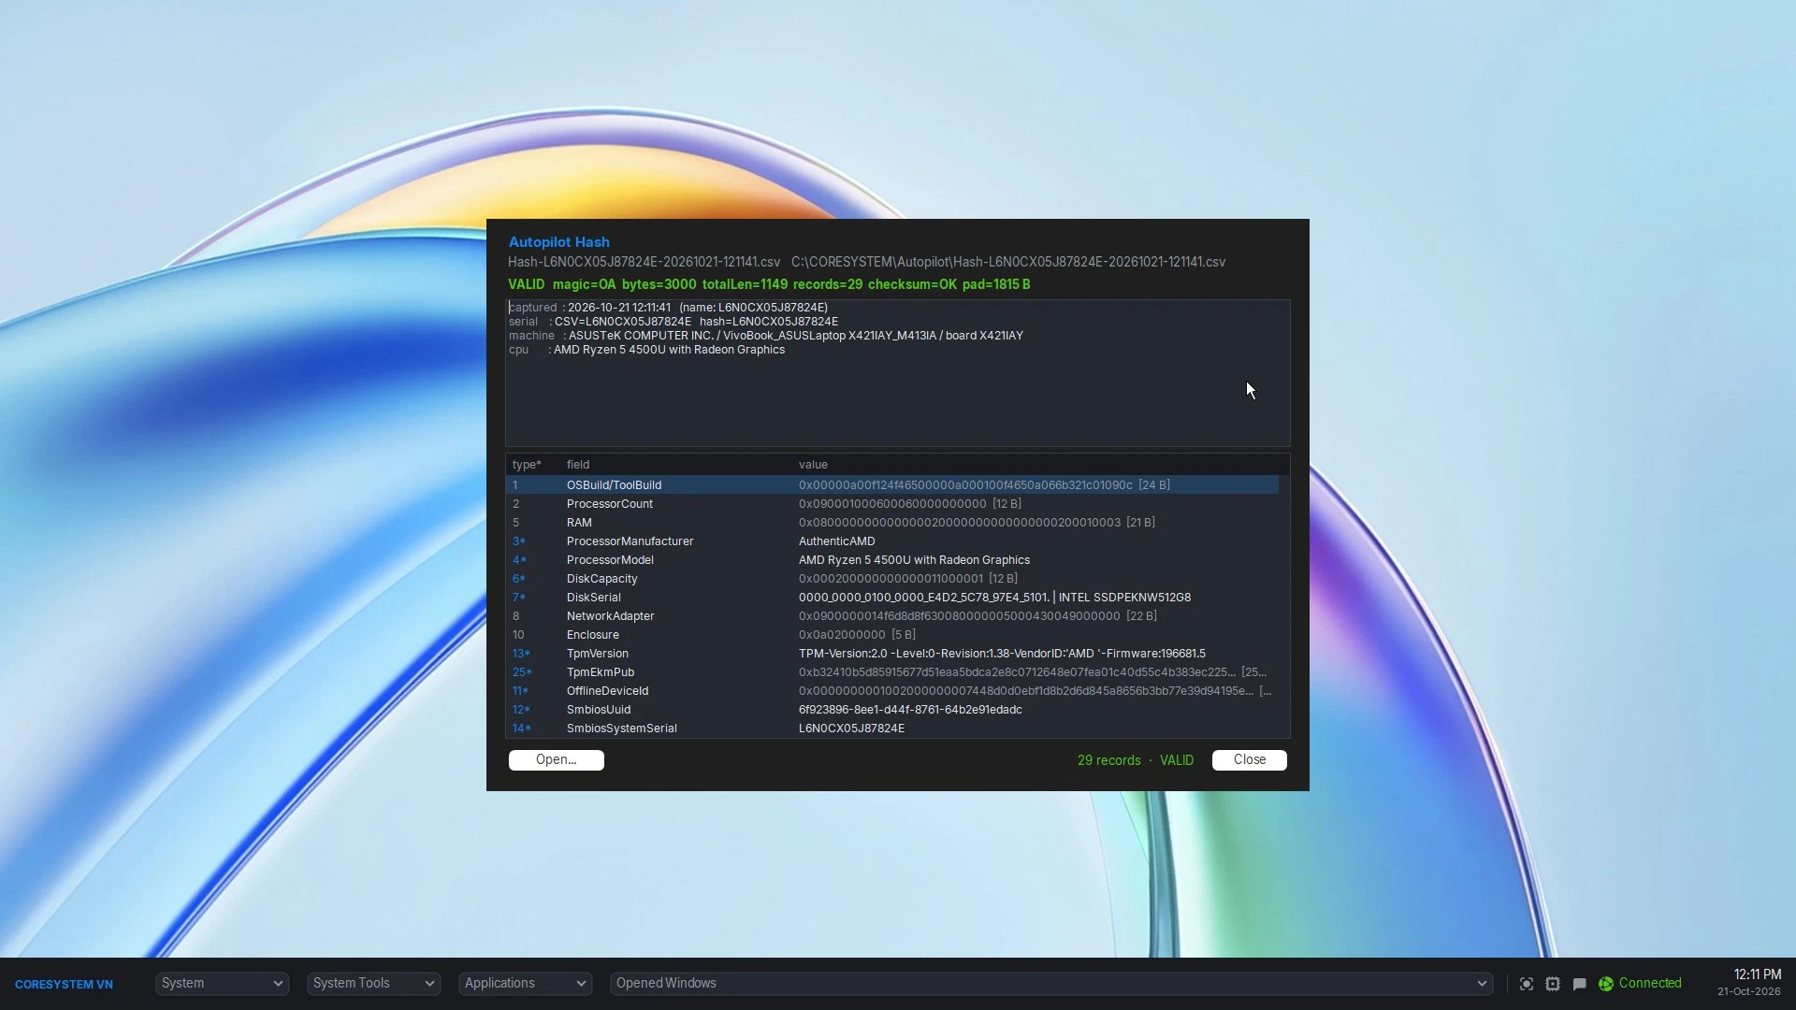Open the CPU chip tray icon
Image resolution: width=1796 pixels, height=1010 pixels.
pos(1553,984)
